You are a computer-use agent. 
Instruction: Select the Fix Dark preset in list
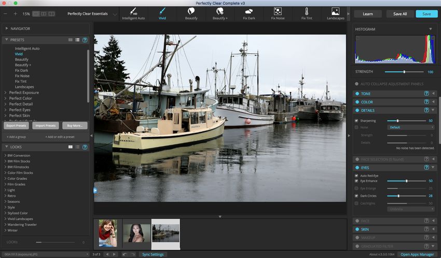pos(21,70)
